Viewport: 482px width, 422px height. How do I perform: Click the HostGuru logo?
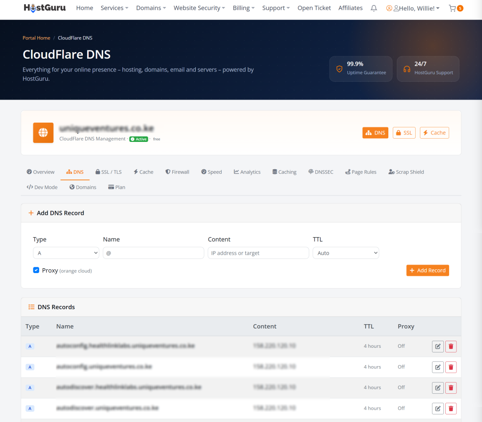tap(45, 8)
